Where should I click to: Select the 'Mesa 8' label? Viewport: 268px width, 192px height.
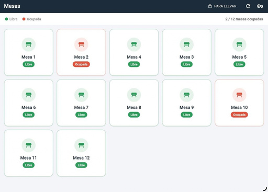134,107
